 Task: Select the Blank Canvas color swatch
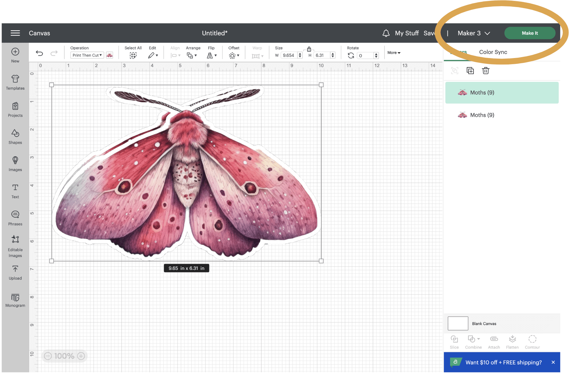click(x=458, y=323)
